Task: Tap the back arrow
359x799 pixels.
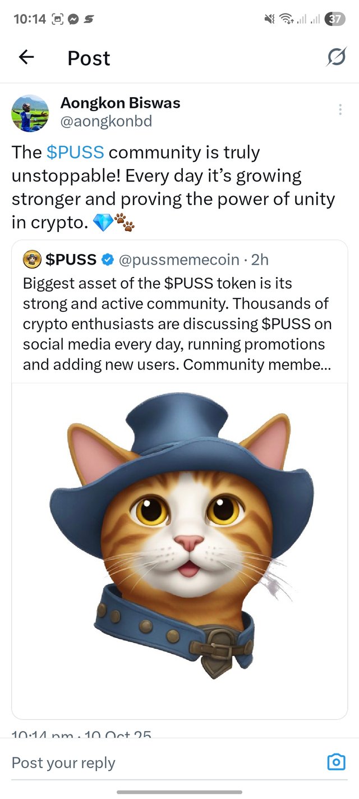Action: click(26, 57)
